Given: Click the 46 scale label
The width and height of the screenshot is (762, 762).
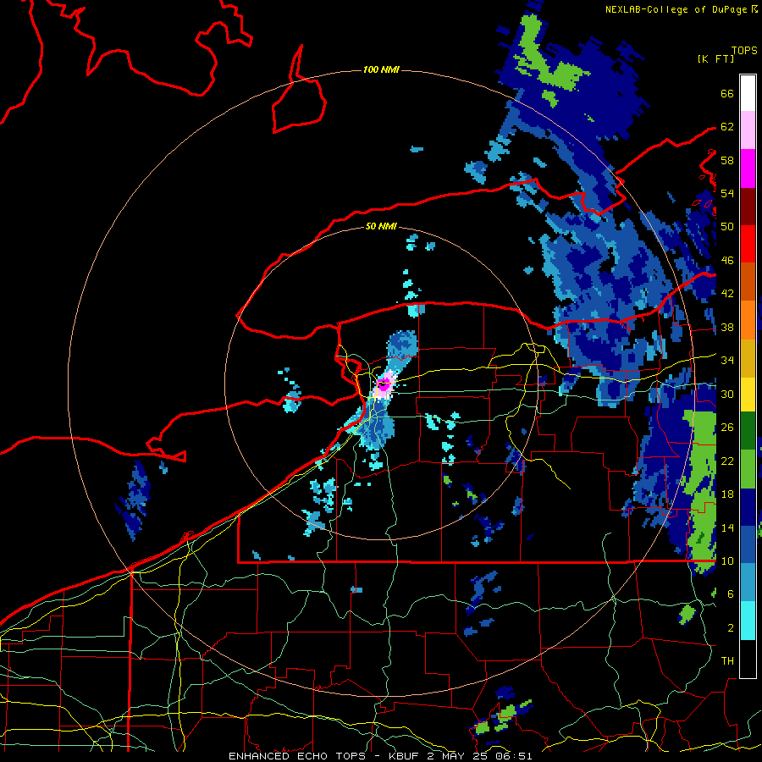Looking at the screenshot, I should coord(727,261).
